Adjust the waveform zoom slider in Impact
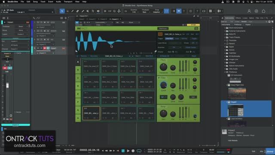The width and height of the screenshot is (275, 155). point(146,53)
